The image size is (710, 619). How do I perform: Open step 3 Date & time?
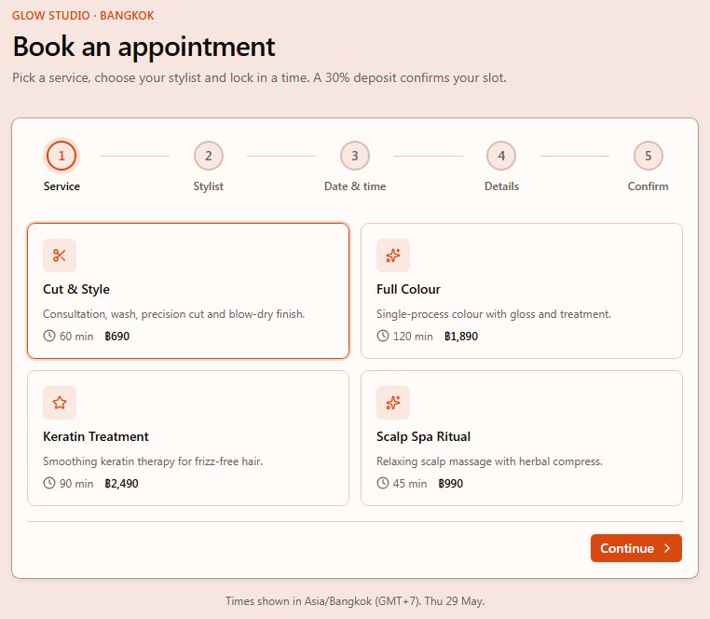pos(355,156)
